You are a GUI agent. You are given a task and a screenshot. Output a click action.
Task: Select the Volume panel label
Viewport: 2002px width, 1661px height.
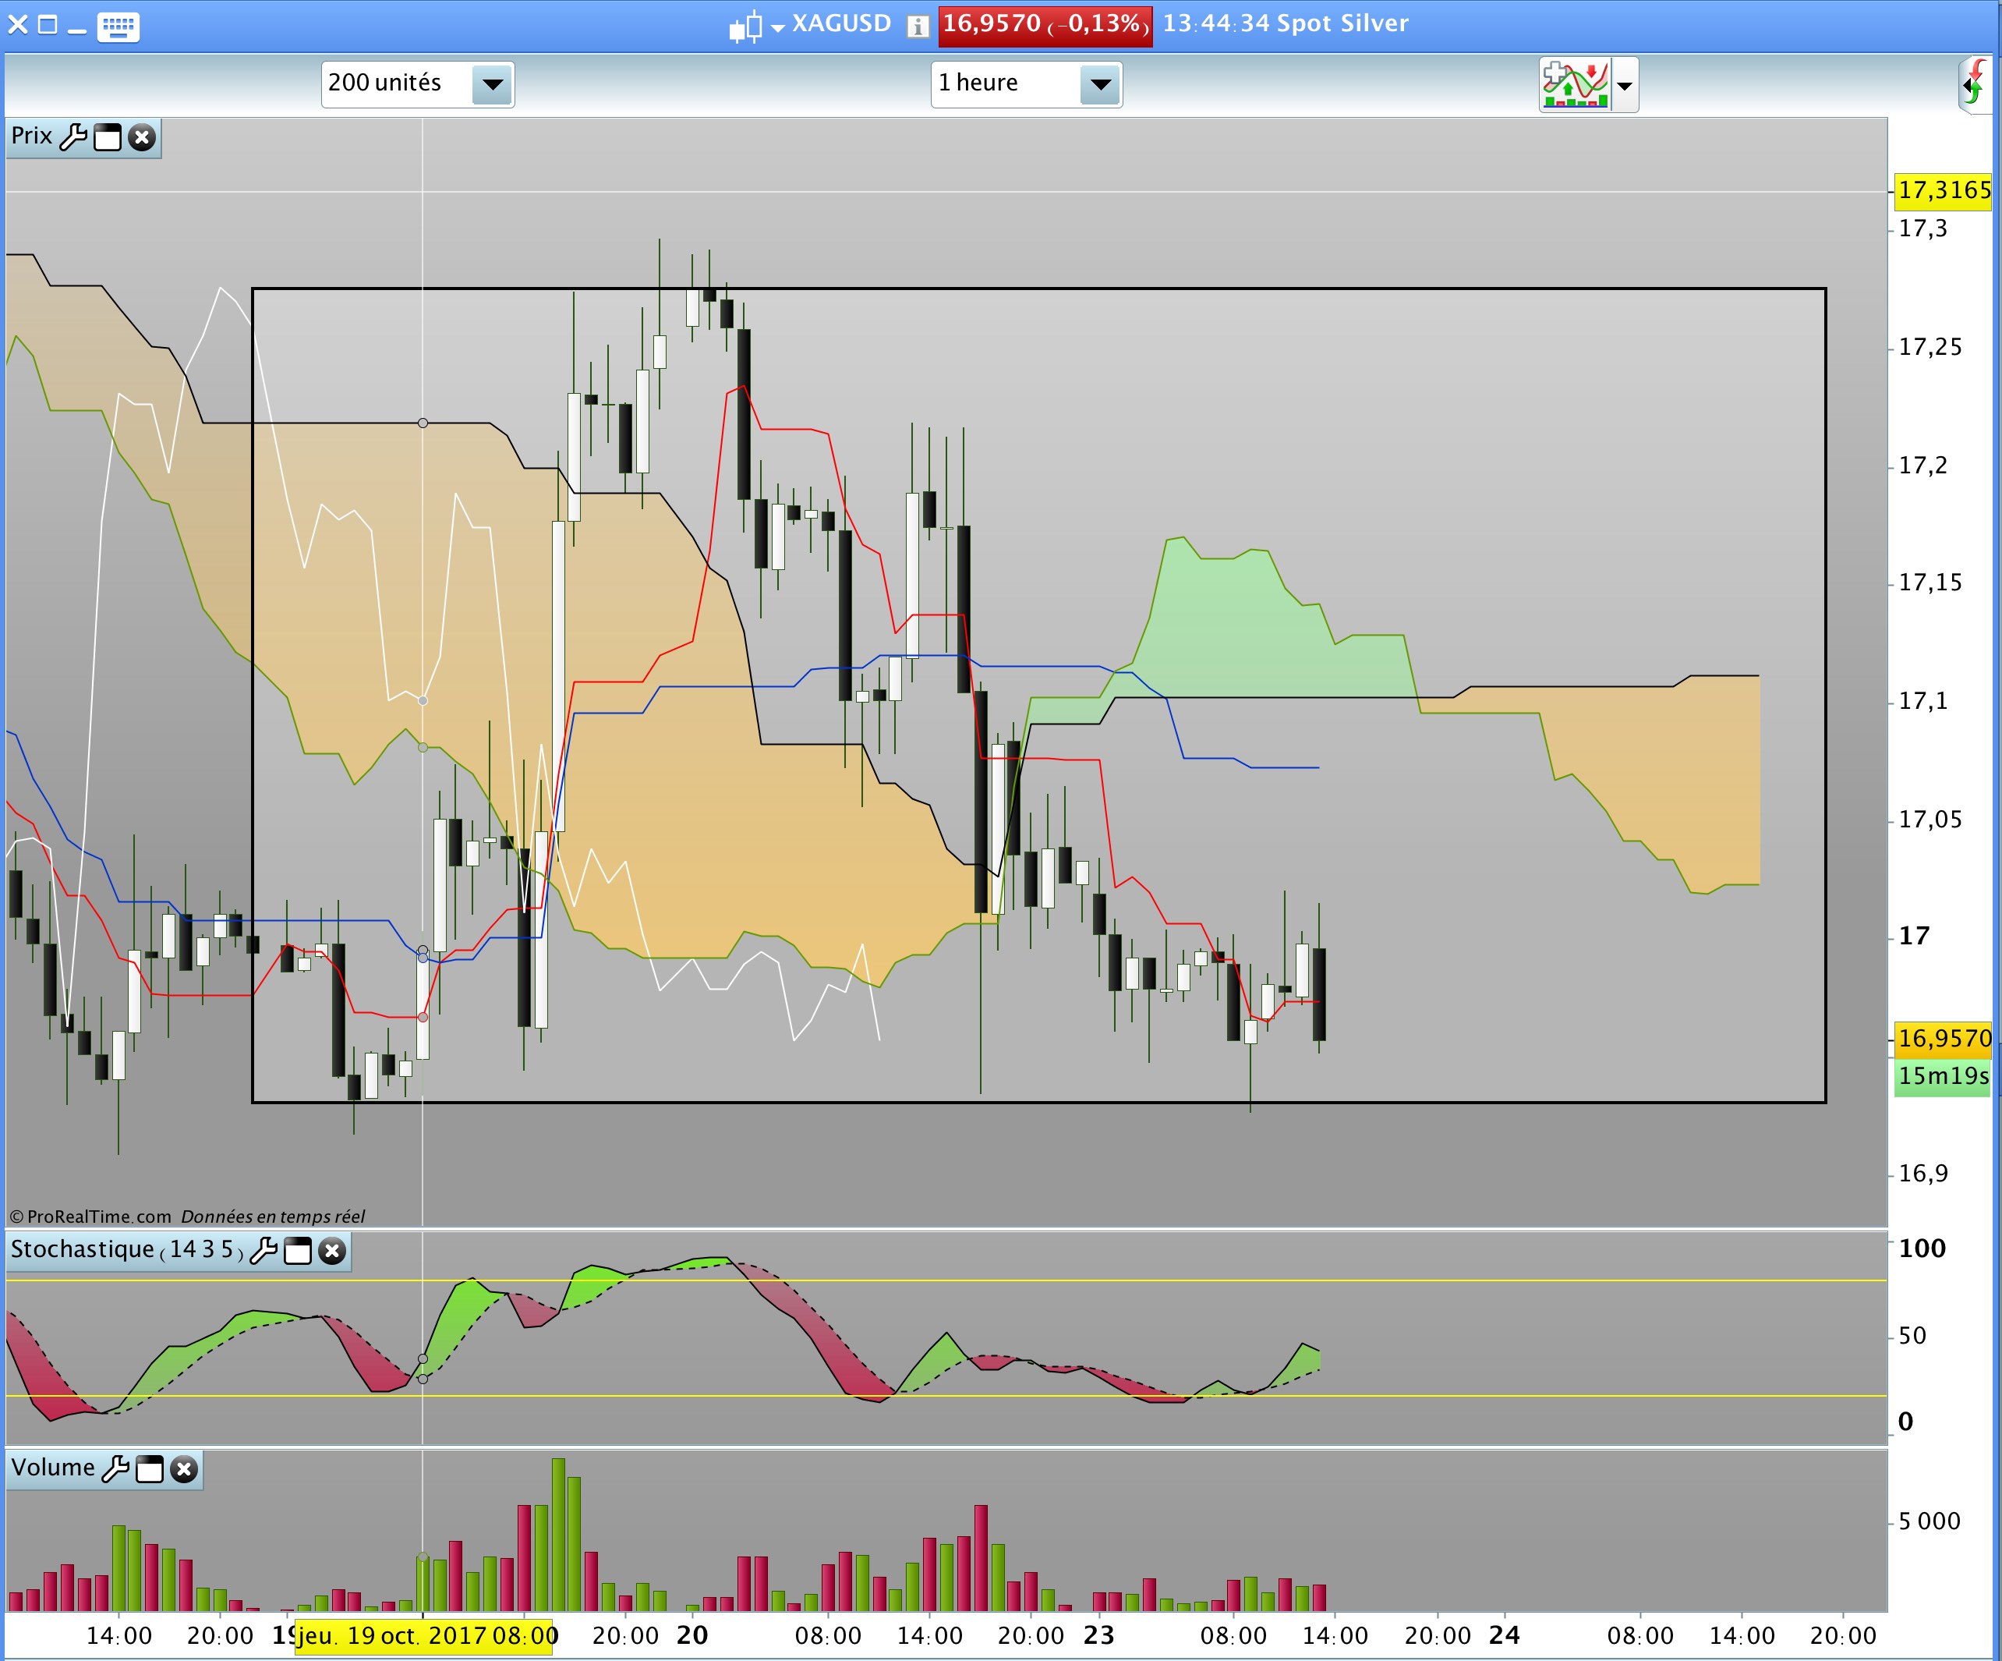click(x=52, y=1468)
